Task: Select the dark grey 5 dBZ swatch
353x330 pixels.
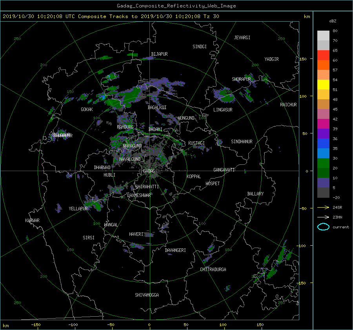Action: pos(323,192)
